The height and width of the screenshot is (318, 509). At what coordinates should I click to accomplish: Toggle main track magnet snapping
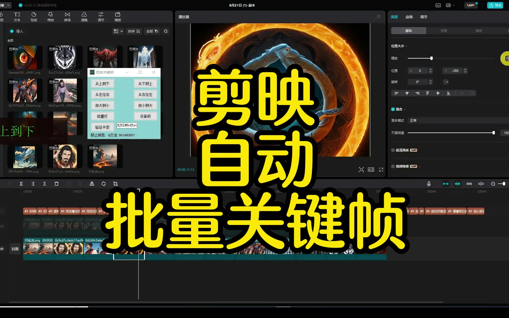(446, 184)
